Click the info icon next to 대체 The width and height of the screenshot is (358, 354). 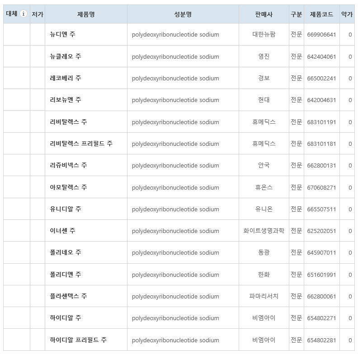[24, 14]
